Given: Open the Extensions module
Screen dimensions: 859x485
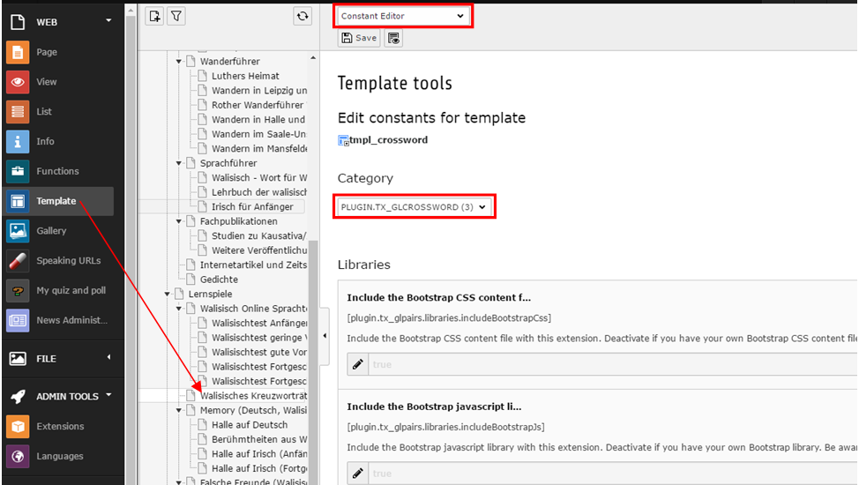Looking at the screenshot, I should point(58,427).
